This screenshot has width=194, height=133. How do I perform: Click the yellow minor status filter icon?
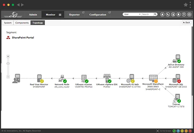[x=182, y=131]
